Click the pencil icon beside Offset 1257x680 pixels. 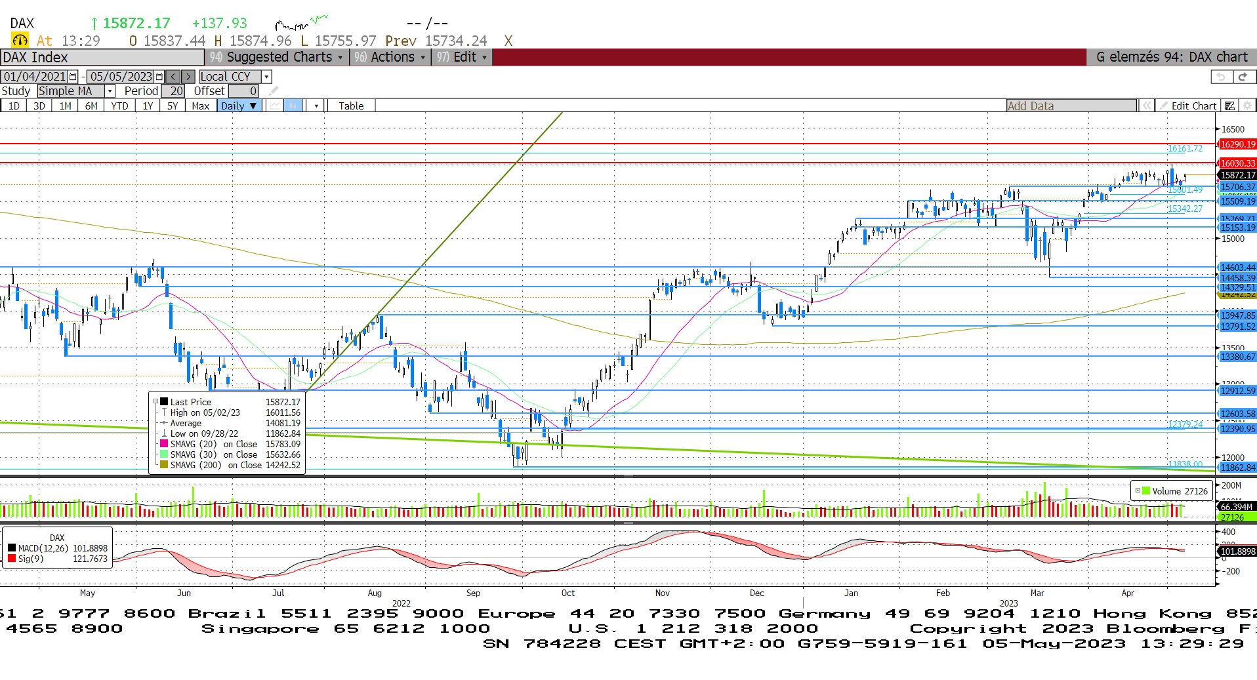(274, 91)
